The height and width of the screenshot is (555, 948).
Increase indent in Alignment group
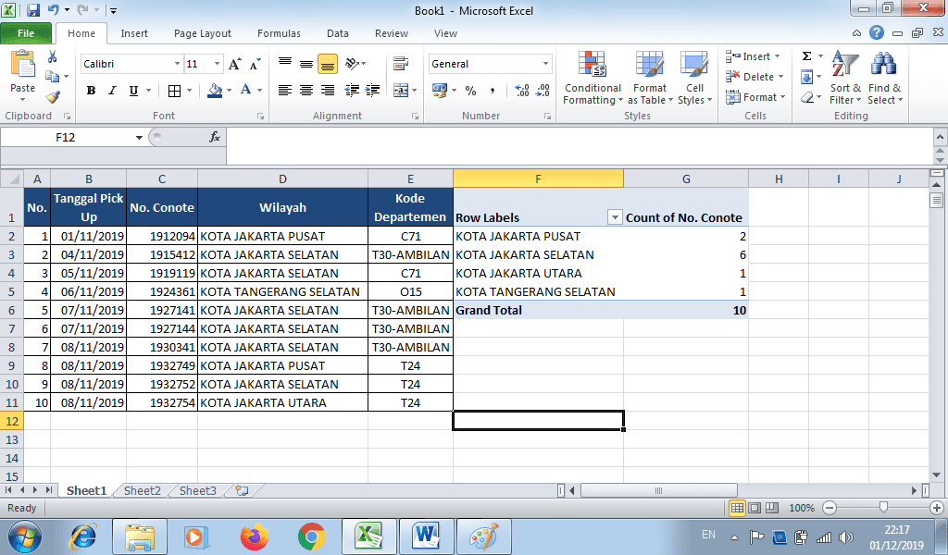pos(373,91)
